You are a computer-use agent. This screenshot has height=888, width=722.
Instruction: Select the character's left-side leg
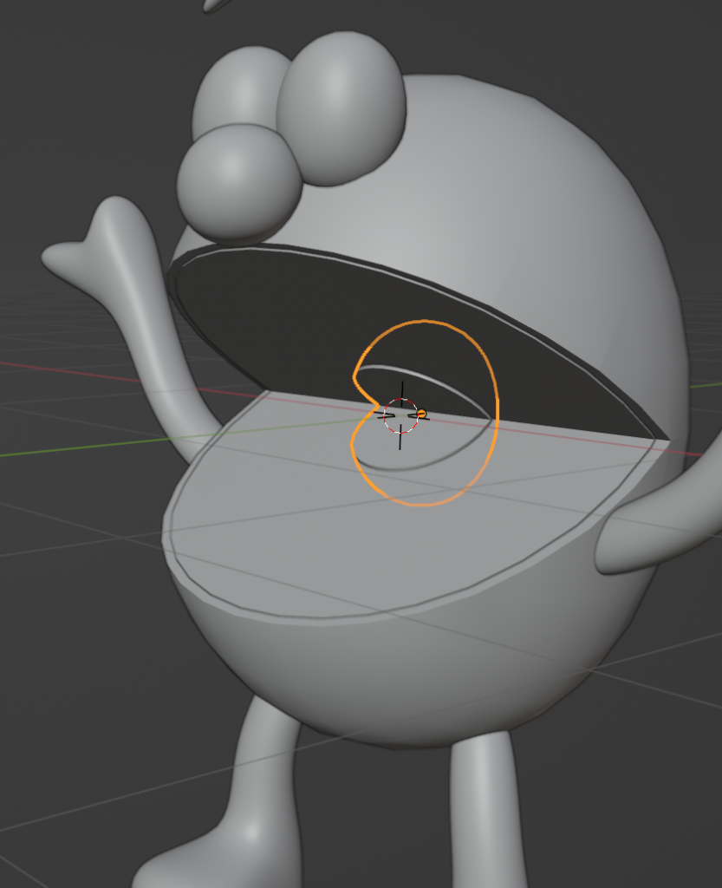click(264, 780)
